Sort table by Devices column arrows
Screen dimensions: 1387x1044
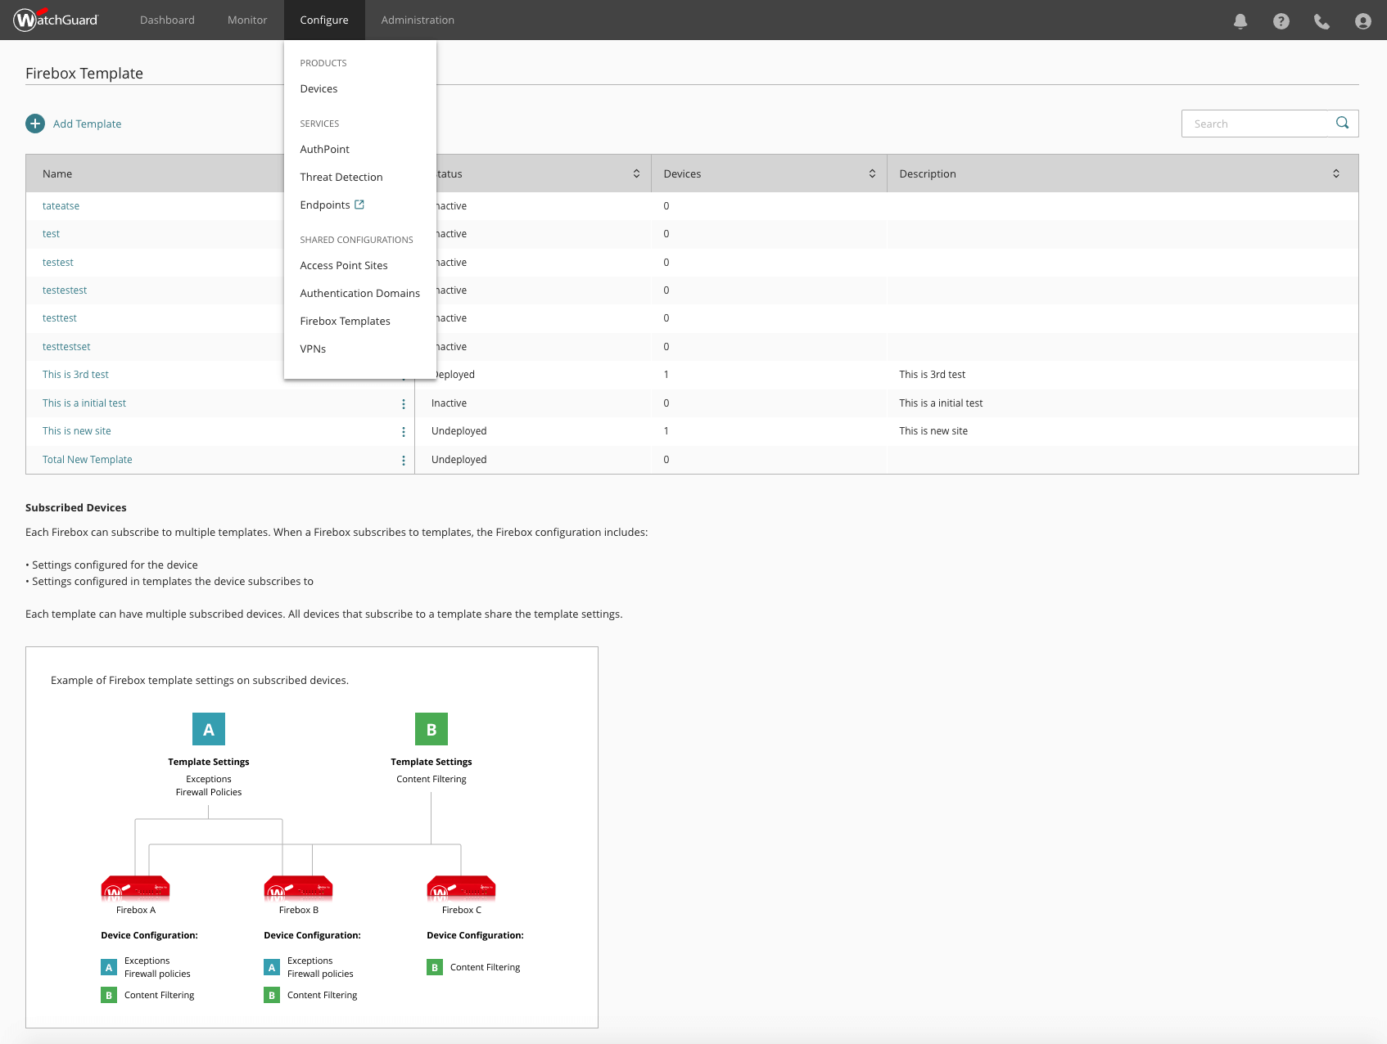(872, 173)
